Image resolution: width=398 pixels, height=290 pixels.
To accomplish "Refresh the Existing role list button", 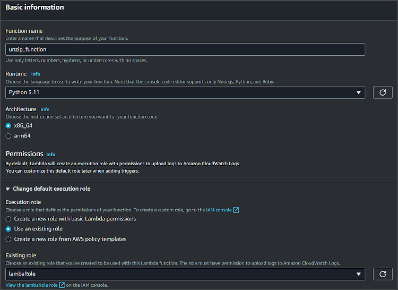I will click(x=383, y=274).
